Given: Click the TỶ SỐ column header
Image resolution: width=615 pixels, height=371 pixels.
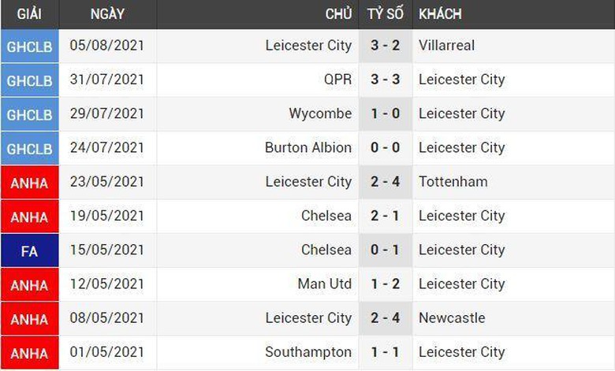Looking at the screenshot, I should pos(386,14).
